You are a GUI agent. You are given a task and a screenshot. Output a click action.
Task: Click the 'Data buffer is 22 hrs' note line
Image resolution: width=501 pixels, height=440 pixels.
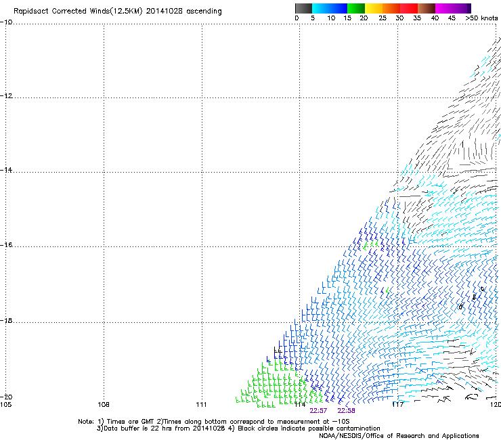tap(238, 428)
